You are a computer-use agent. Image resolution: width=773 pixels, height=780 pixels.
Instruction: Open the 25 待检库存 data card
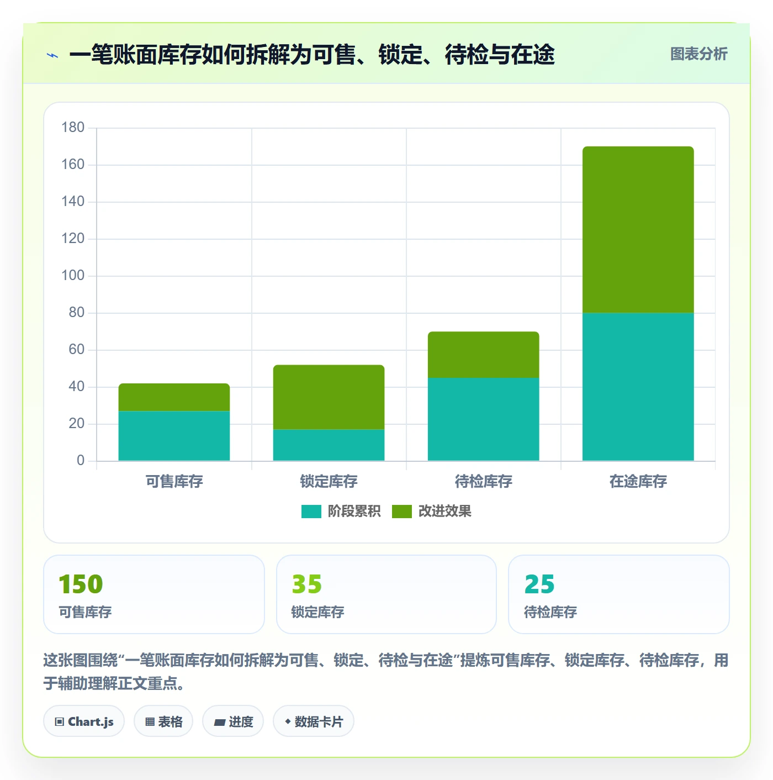pos(619,594)
